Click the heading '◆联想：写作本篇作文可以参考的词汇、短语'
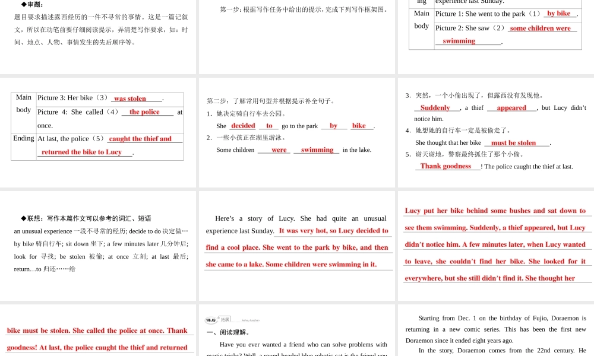The image size is (594, 356). point(86,218)
